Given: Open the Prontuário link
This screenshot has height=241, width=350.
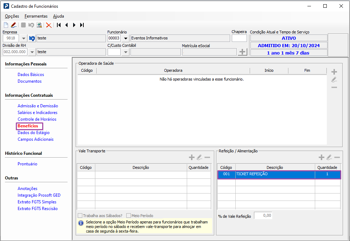Looking at the screenshot, I should (x=27, y=164).
